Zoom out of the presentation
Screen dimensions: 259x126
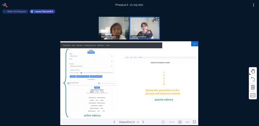[x=163, y=122]
